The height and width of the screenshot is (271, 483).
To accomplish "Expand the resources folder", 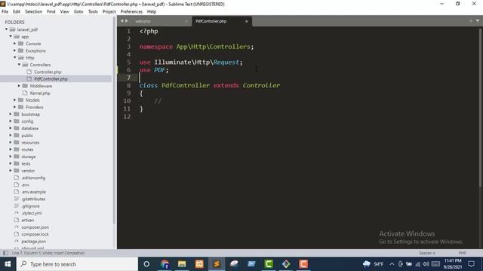I will (x=11, y=142).
